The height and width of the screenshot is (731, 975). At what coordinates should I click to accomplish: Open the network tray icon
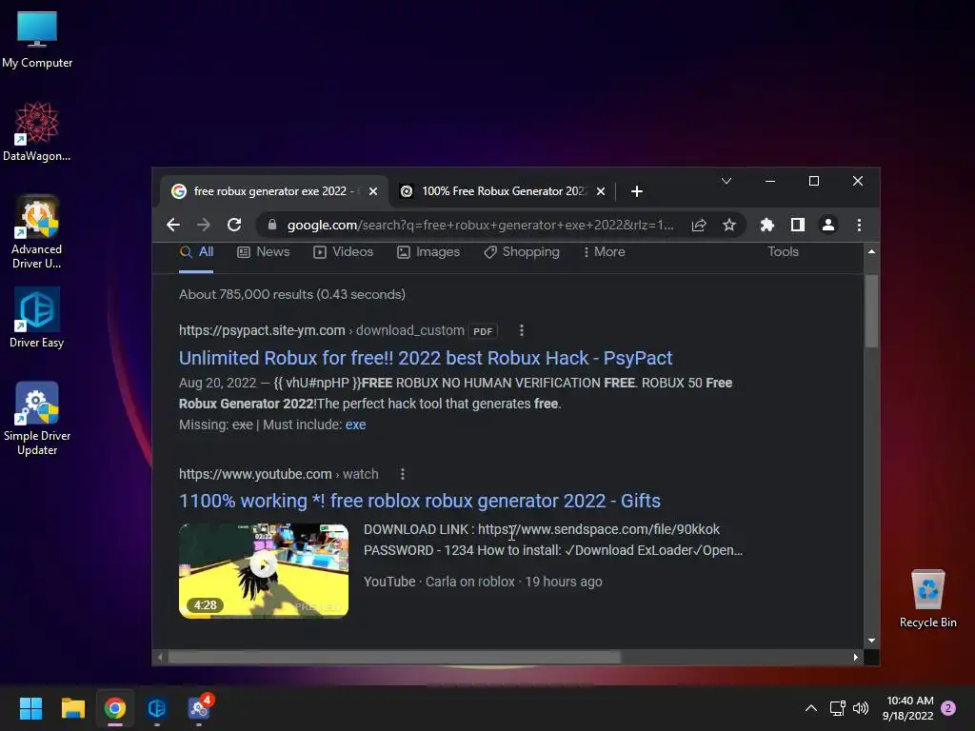838,708
